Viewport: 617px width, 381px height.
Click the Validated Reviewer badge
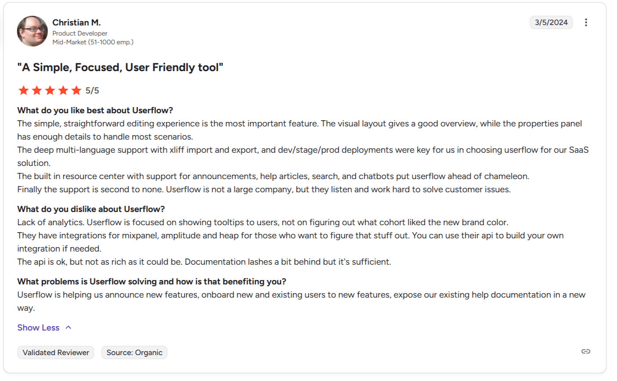click(x=56, y=352)
